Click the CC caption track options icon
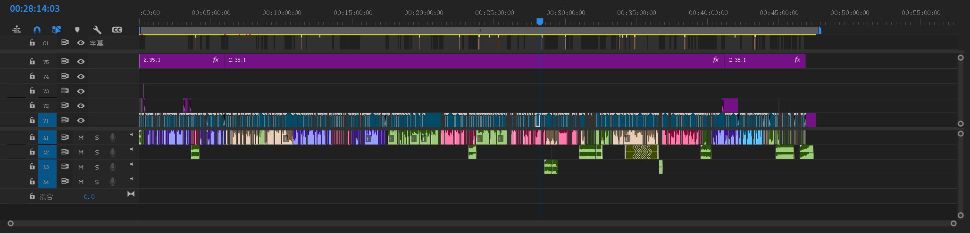 point(117,30)
